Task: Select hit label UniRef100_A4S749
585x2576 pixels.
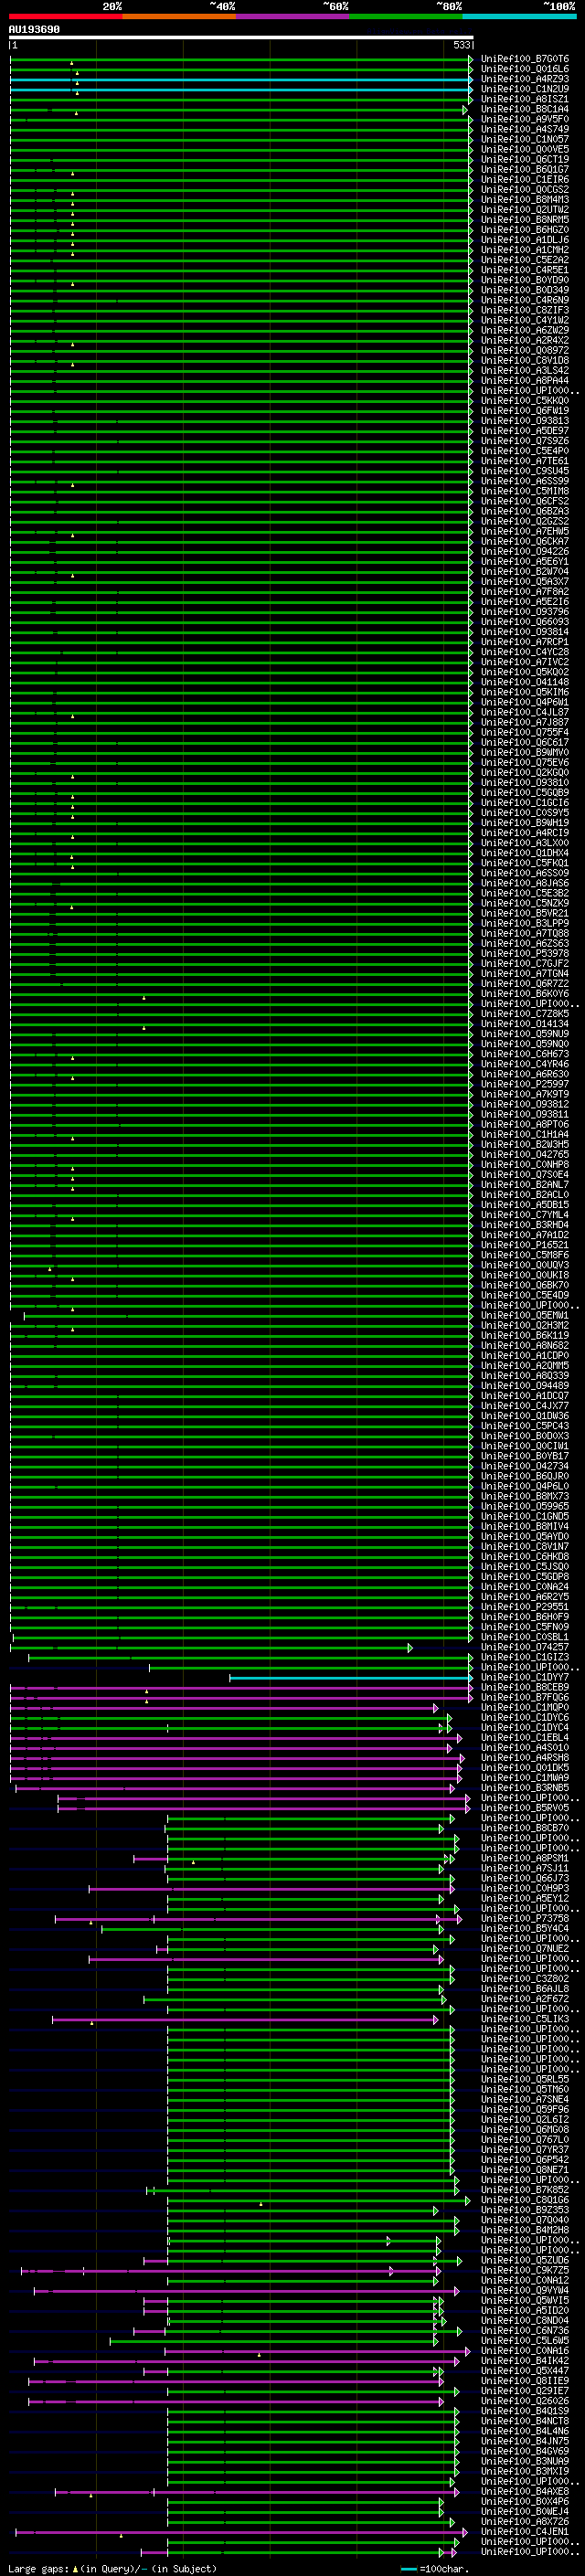Action: coord(525,129)
